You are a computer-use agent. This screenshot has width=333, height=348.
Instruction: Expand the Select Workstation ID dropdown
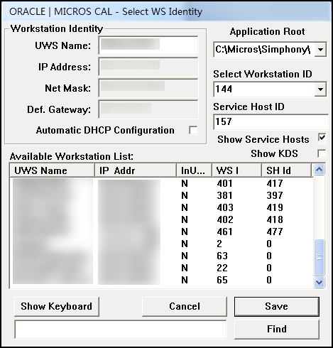[x=320, y=89]
